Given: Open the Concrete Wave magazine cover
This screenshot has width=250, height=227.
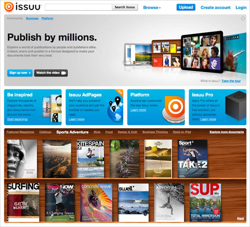Looking at the screenshot, I should 96,202.
